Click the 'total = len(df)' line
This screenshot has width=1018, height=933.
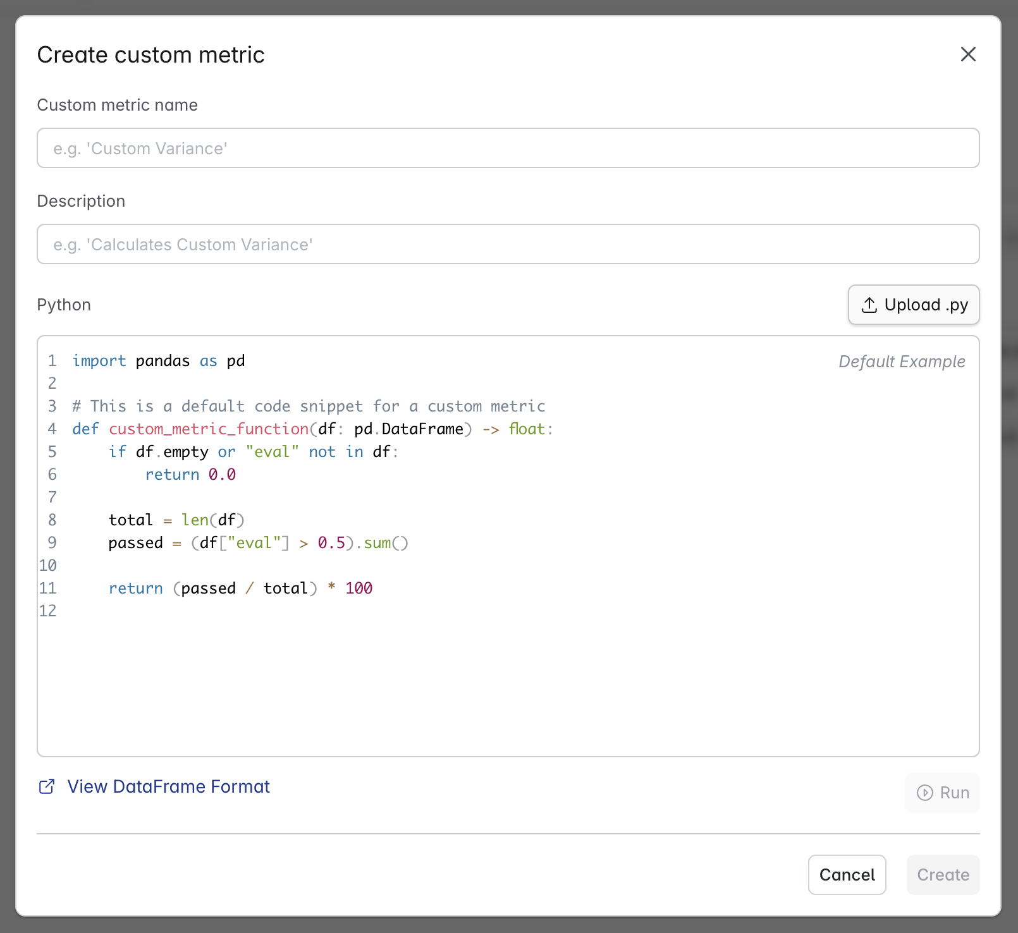click(176, 520)
